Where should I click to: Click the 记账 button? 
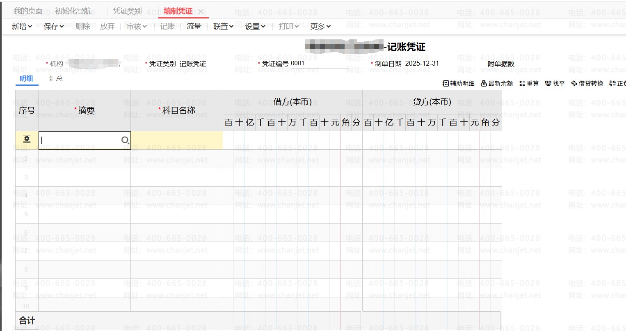click(x=167, y=27)
